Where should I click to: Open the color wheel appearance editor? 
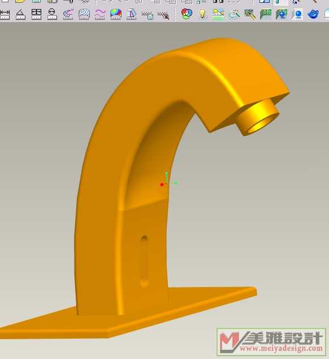(187, 14)
